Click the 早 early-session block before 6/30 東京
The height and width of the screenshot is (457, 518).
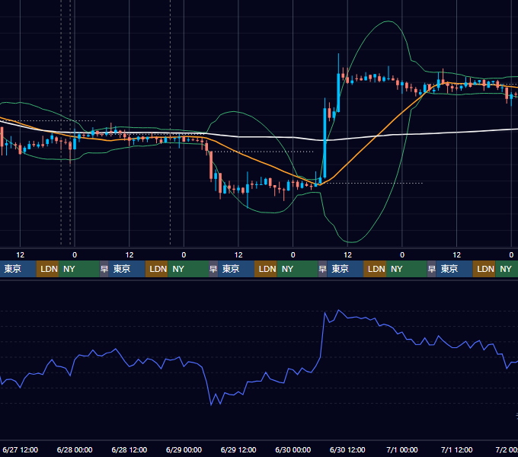[322, 269]
